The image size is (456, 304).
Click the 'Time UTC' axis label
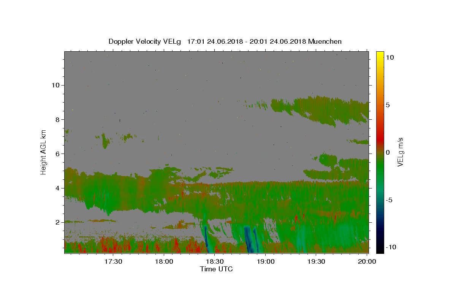[x=216, y=269]
